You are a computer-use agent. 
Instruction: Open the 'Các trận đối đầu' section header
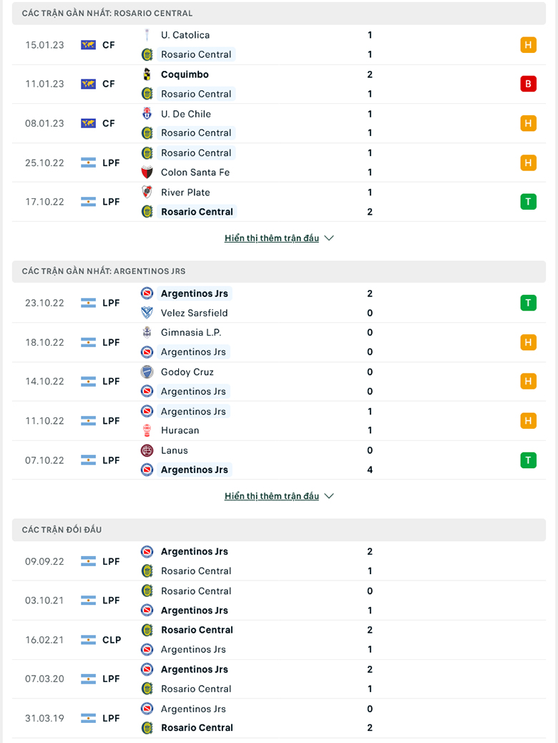62,530
